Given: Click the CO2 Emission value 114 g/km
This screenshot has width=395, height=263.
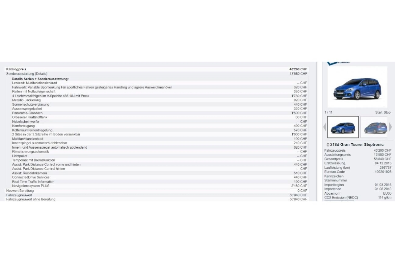Looking at the screenshot, I should (x=385, y=198).
